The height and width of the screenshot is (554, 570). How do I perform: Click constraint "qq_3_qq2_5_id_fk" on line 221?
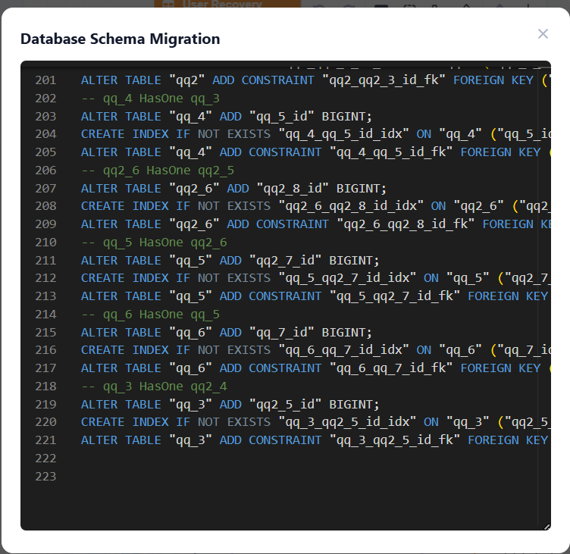[x=395, y=440]
